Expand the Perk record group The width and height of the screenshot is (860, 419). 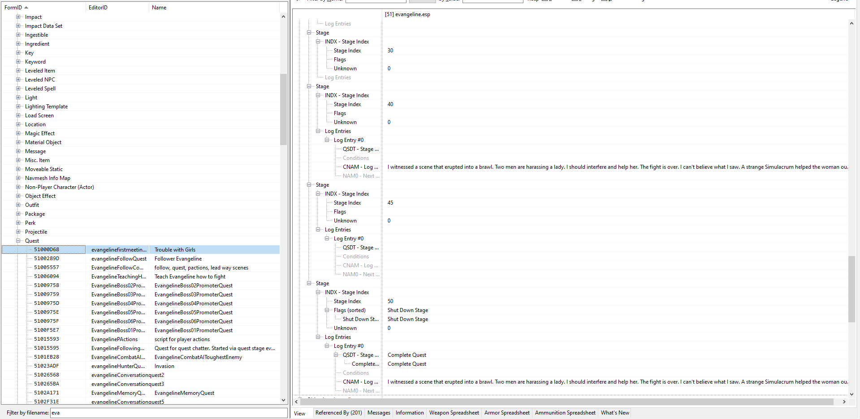[18, 223]
